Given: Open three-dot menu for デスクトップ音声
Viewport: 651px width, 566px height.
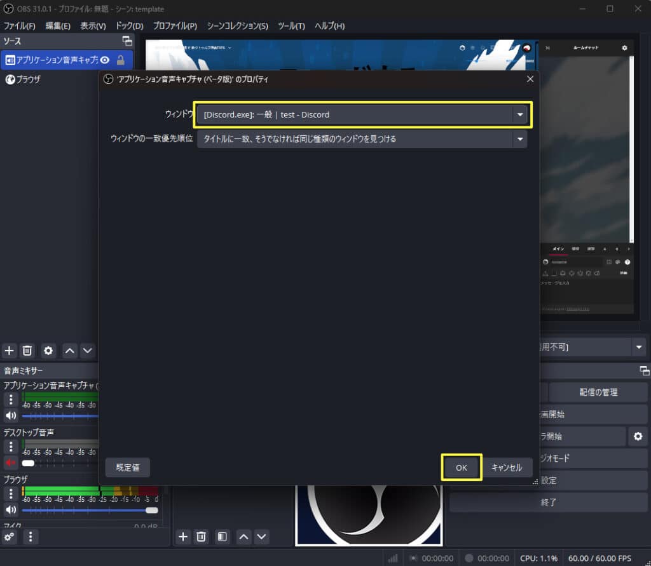Looking at the screenshot, I should (11, 446).
